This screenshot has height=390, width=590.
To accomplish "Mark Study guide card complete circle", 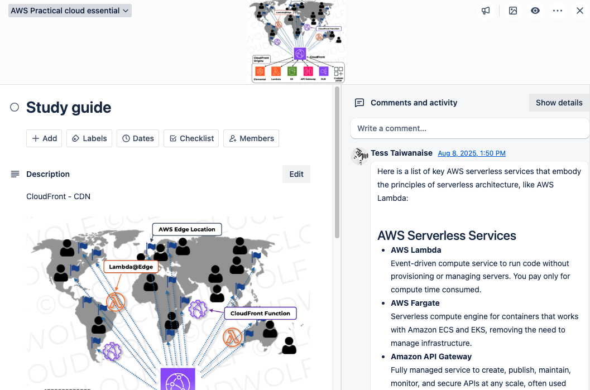I will (x=15, y=107).
